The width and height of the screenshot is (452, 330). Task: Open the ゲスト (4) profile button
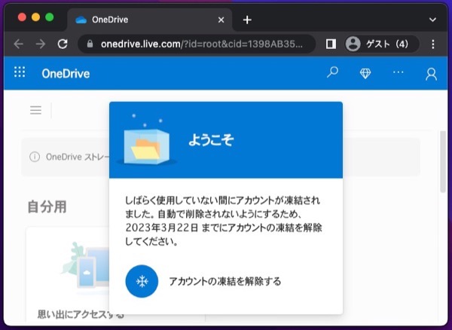pos(382,44)
